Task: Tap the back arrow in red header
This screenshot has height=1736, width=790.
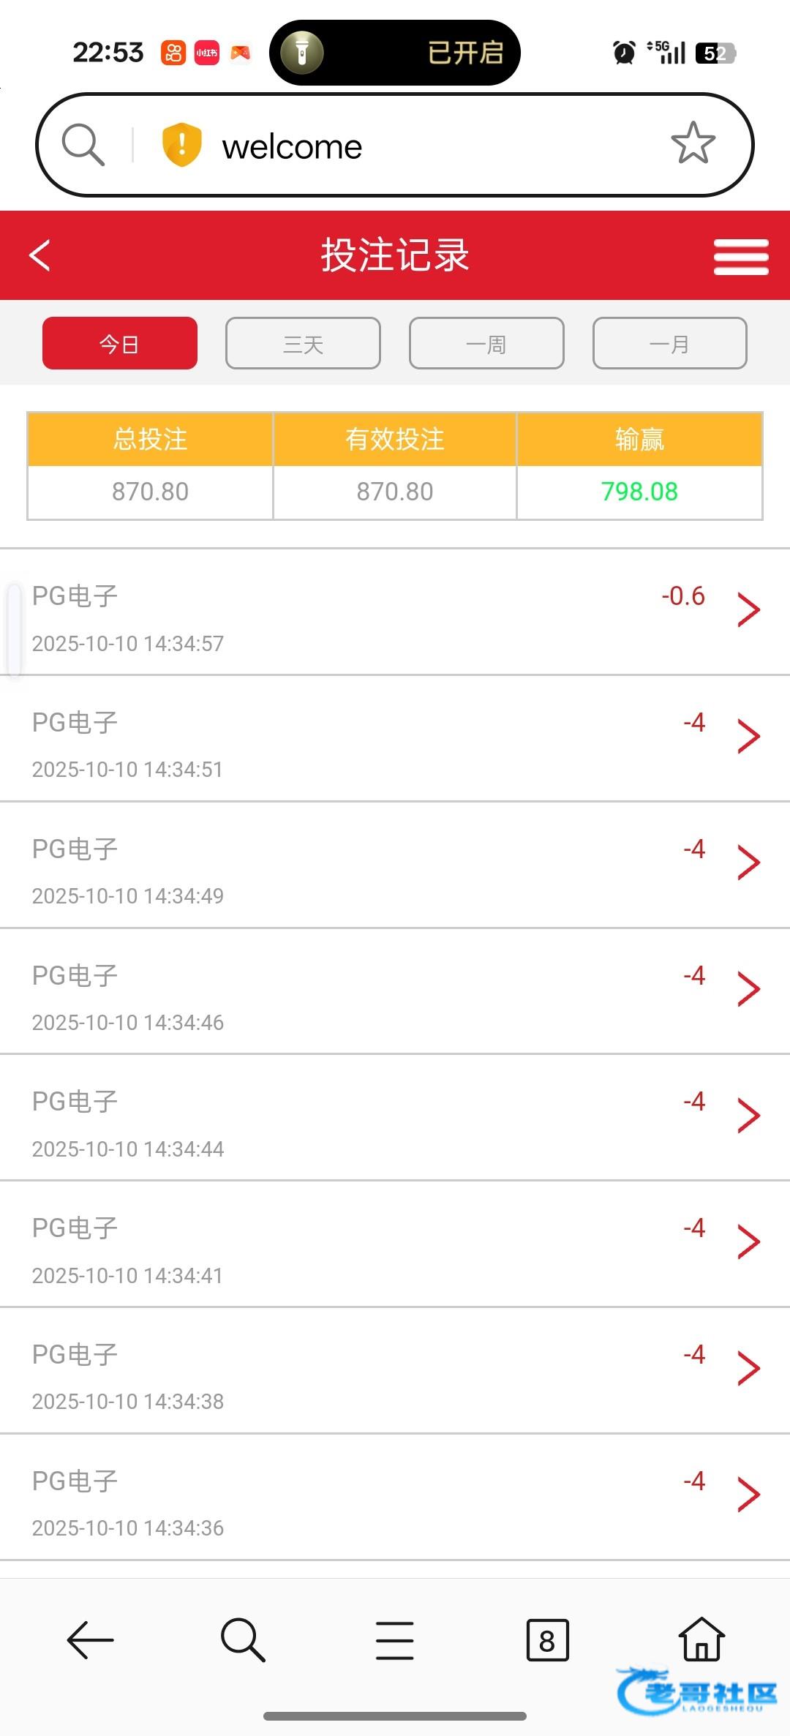Action: [40, 255]
